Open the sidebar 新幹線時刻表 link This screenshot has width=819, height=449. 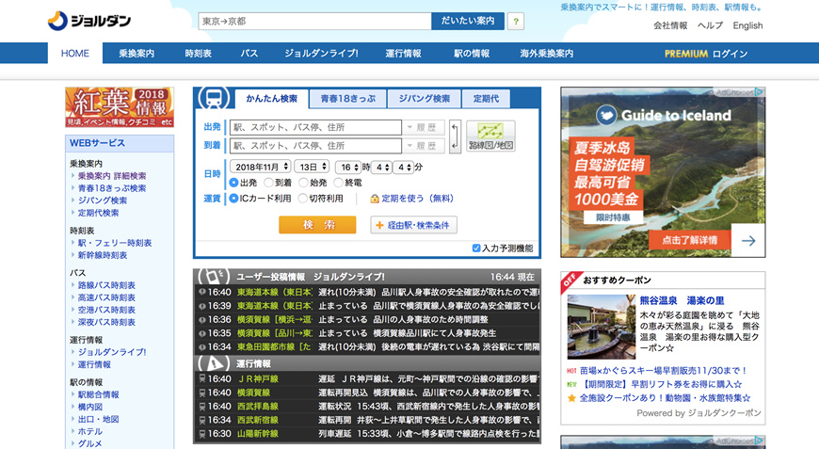click(103, 255)
